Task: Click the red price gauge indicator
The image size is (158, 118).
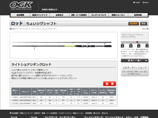Action: click(137, 42)
